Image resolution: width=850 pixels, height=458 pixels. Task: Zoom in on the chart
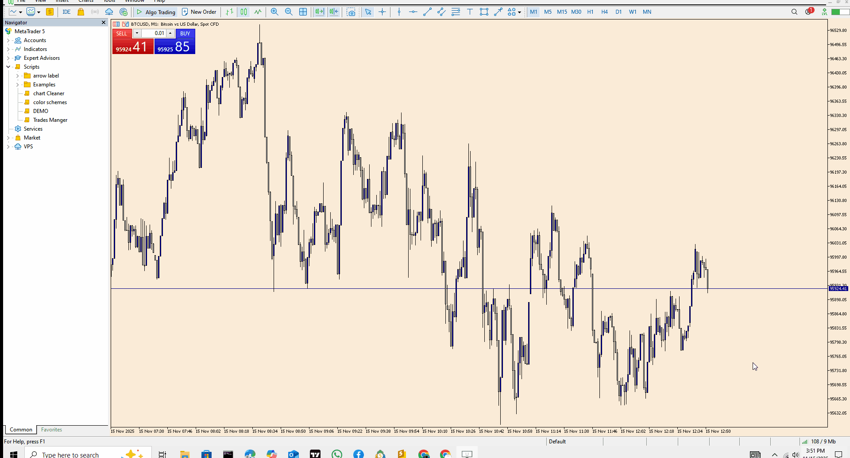coord(274,12)
